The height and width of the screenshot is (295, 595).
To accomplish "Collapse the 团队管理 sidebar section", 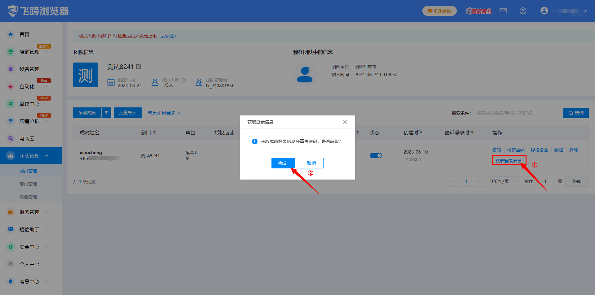I will [47, 156].
